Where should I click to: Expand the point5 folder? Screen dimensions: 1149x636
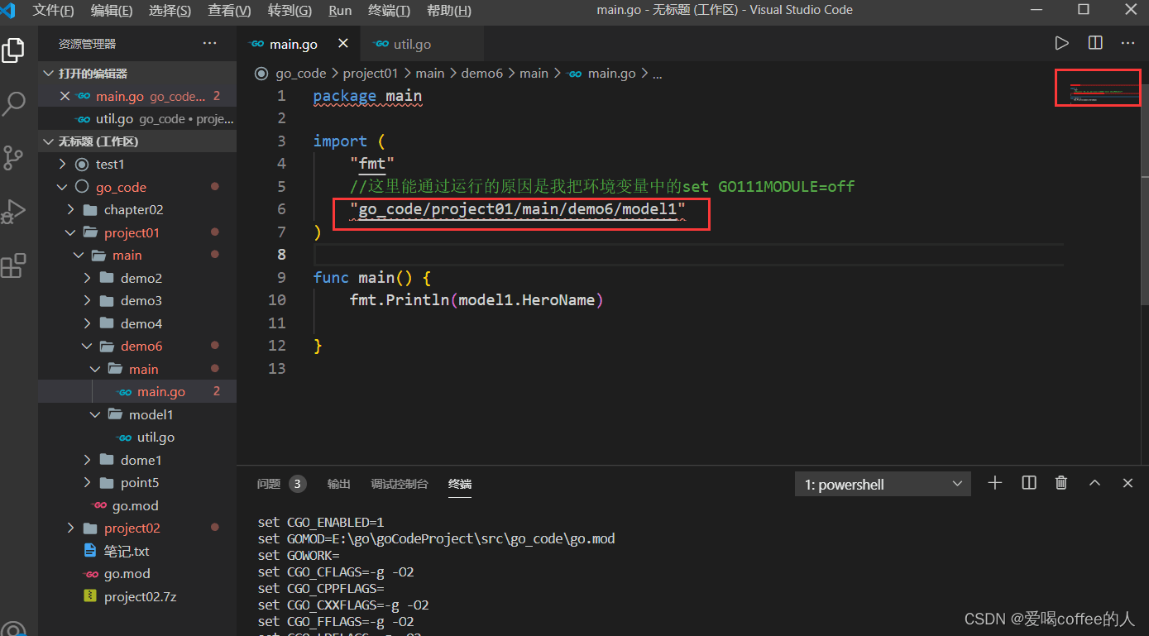[137, 482]
